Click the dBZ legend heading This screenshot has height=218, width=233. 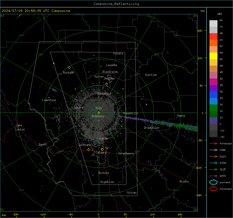point(220,14)
